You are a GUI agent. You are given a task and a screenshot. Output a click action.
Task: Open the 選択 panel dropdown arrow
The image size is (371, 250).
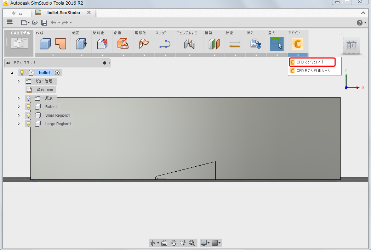tap(277, 55)
